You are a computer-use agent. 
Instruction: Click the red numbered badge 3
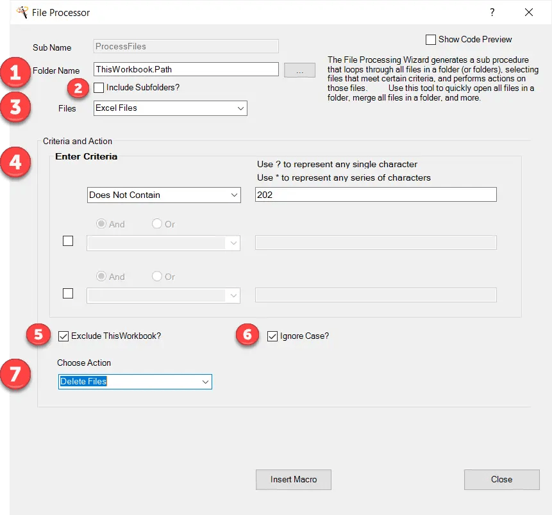click(x=14, y=109)
